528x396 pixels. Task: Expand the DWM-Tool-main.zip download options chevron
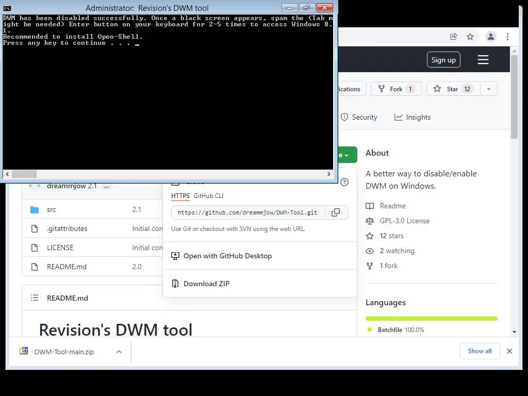click(119, 352)
